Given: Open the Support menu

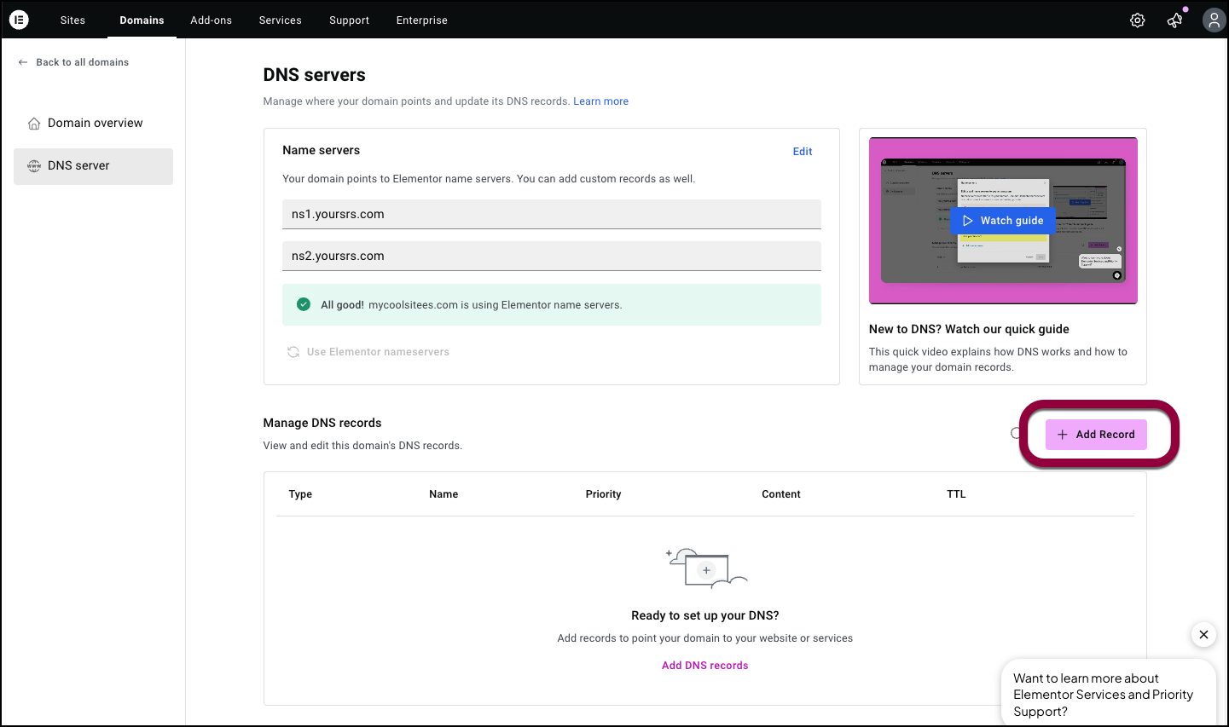Looking at the screenshot, I should [x=349, y=20].
